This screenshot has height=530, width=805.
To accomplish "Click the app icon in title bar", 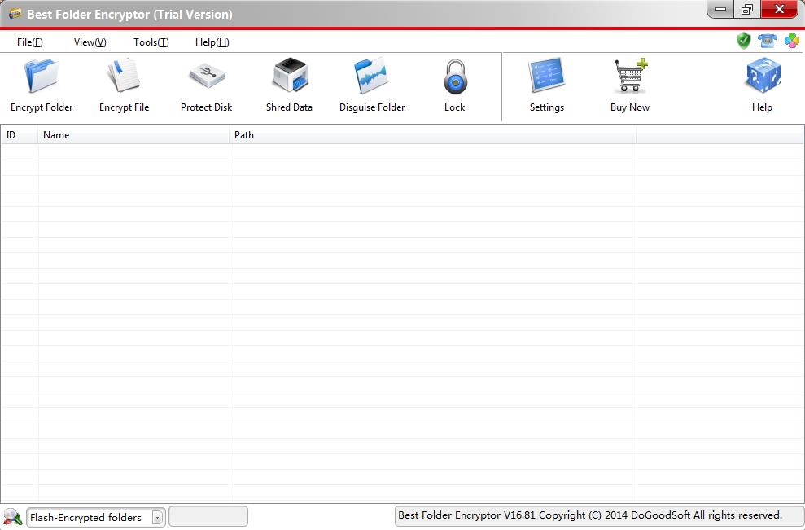I will [x=15, y=13].
